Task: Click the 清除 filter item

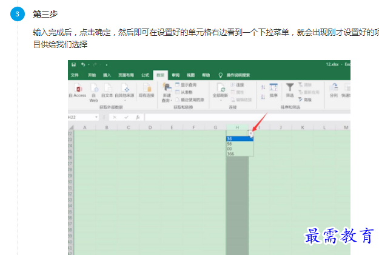Action: (305, 84)
